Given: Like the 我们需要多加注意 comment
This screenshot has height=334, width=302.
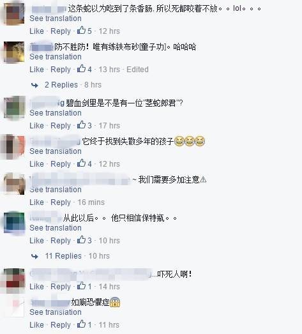Looking at the screenshot, I should coord(36,202).
